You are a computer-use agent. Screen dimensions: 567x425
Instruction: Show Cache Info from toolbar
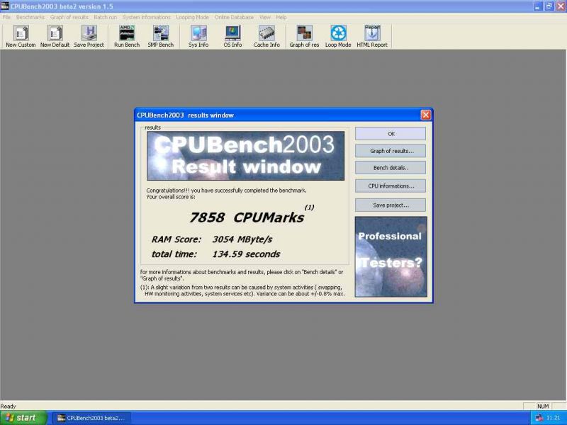tap(266, 36)
